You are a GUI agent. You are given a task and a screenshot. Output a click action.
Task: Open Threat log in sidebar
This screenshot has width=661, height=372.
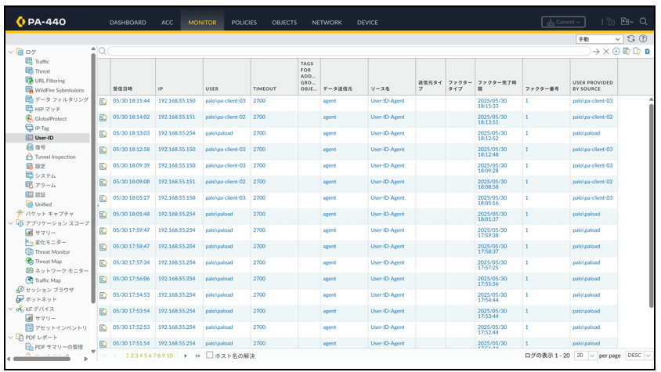coord(42,71)
